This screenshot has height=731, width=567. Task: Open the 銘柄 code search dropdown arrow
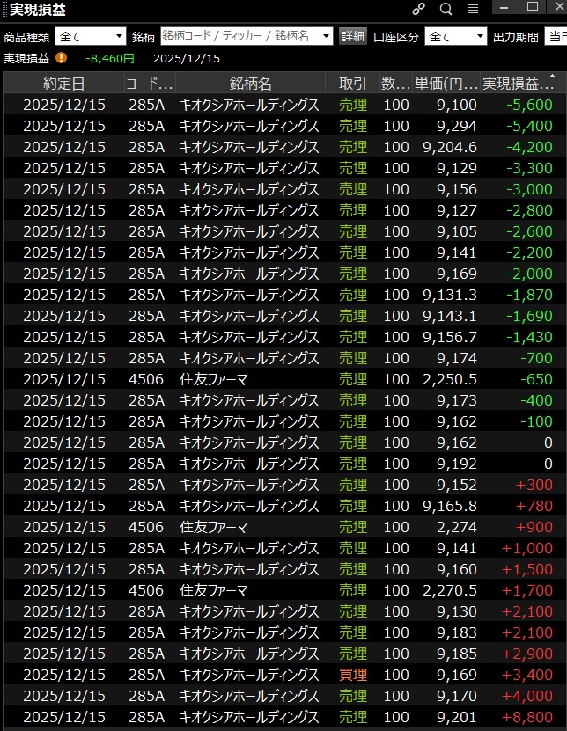point(327,37)
